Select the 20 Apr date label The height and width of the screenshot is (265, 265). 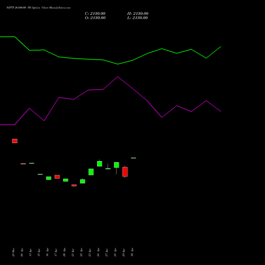tap(64, 252)
